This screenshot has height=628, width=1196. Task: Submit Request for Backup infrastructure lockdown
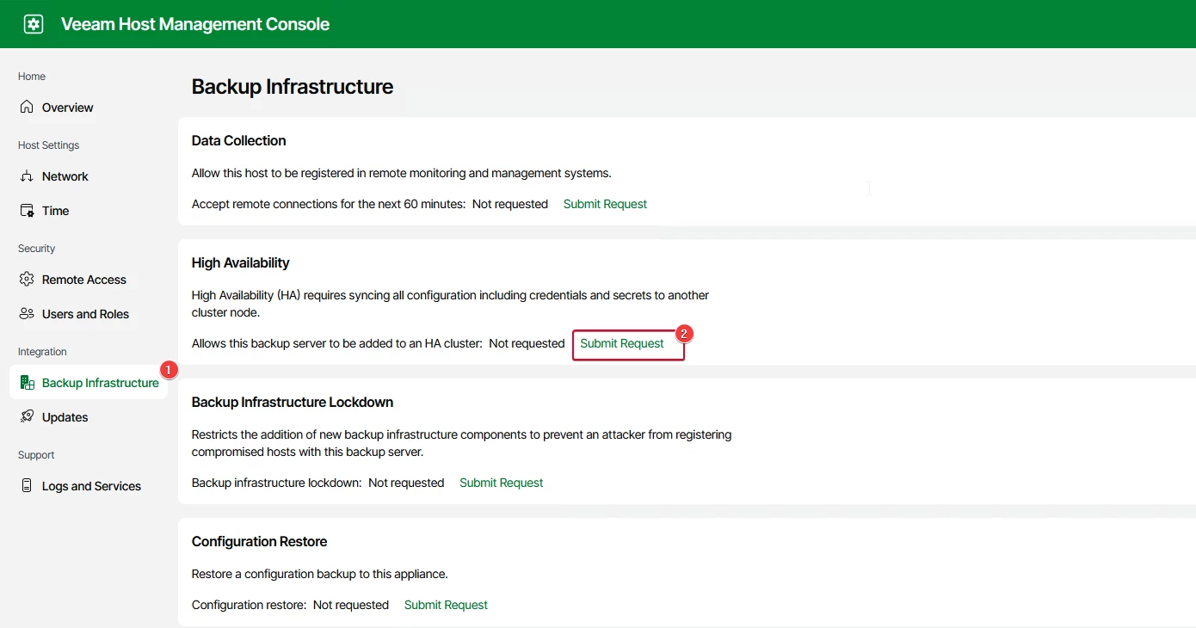tap(501, 483)
